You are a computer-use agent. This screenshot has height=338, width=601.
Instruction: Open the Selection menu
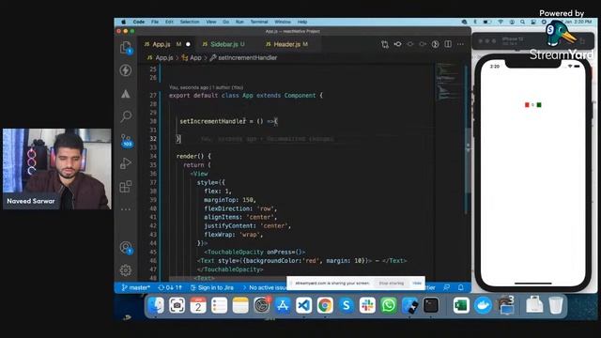point(190,22)
